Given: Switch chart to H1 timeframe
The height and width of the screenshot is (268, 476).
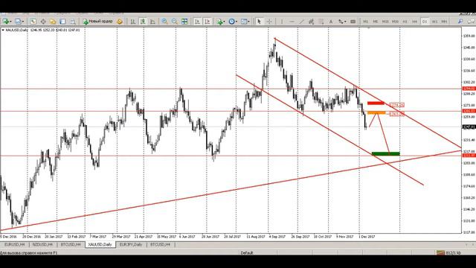Looking at the screenshot, I should click(x=405, y=22).
